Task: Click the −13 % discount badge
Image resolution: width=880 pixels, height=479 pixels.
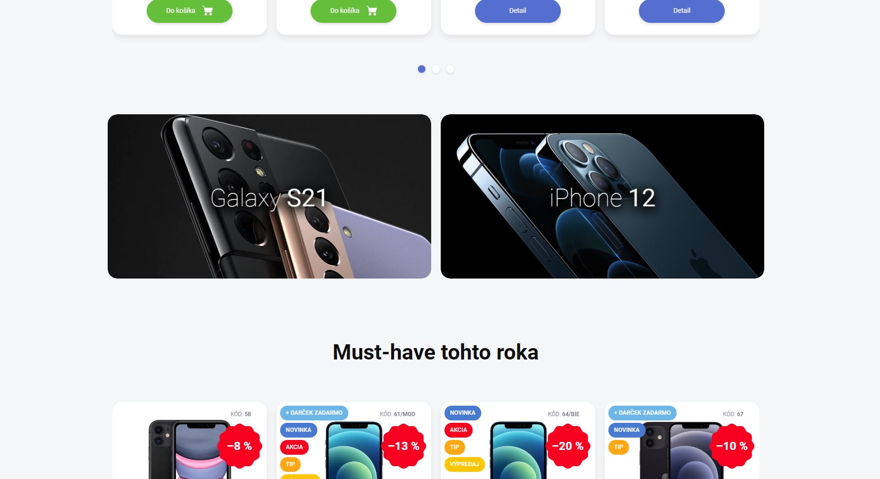Action: coord(404,446)
